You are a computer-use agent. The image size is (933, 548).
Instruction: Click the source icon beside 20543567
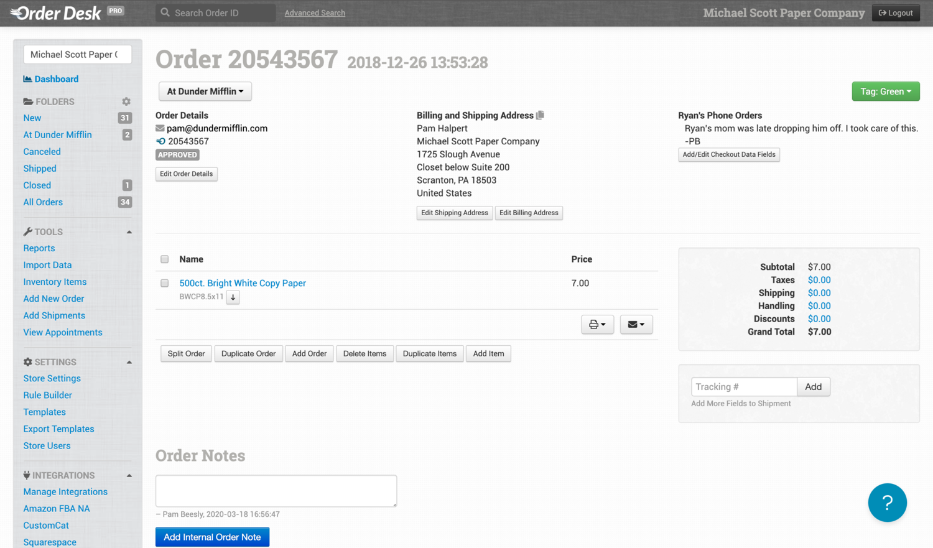click(160, 141)
